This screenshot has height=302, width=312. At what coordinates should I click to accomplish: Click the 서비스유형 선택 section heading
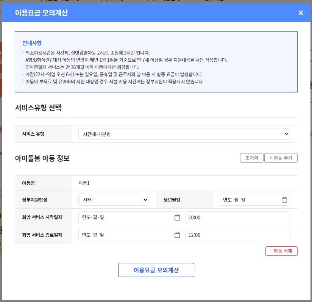pyautogui.click(x=39, y=108)
